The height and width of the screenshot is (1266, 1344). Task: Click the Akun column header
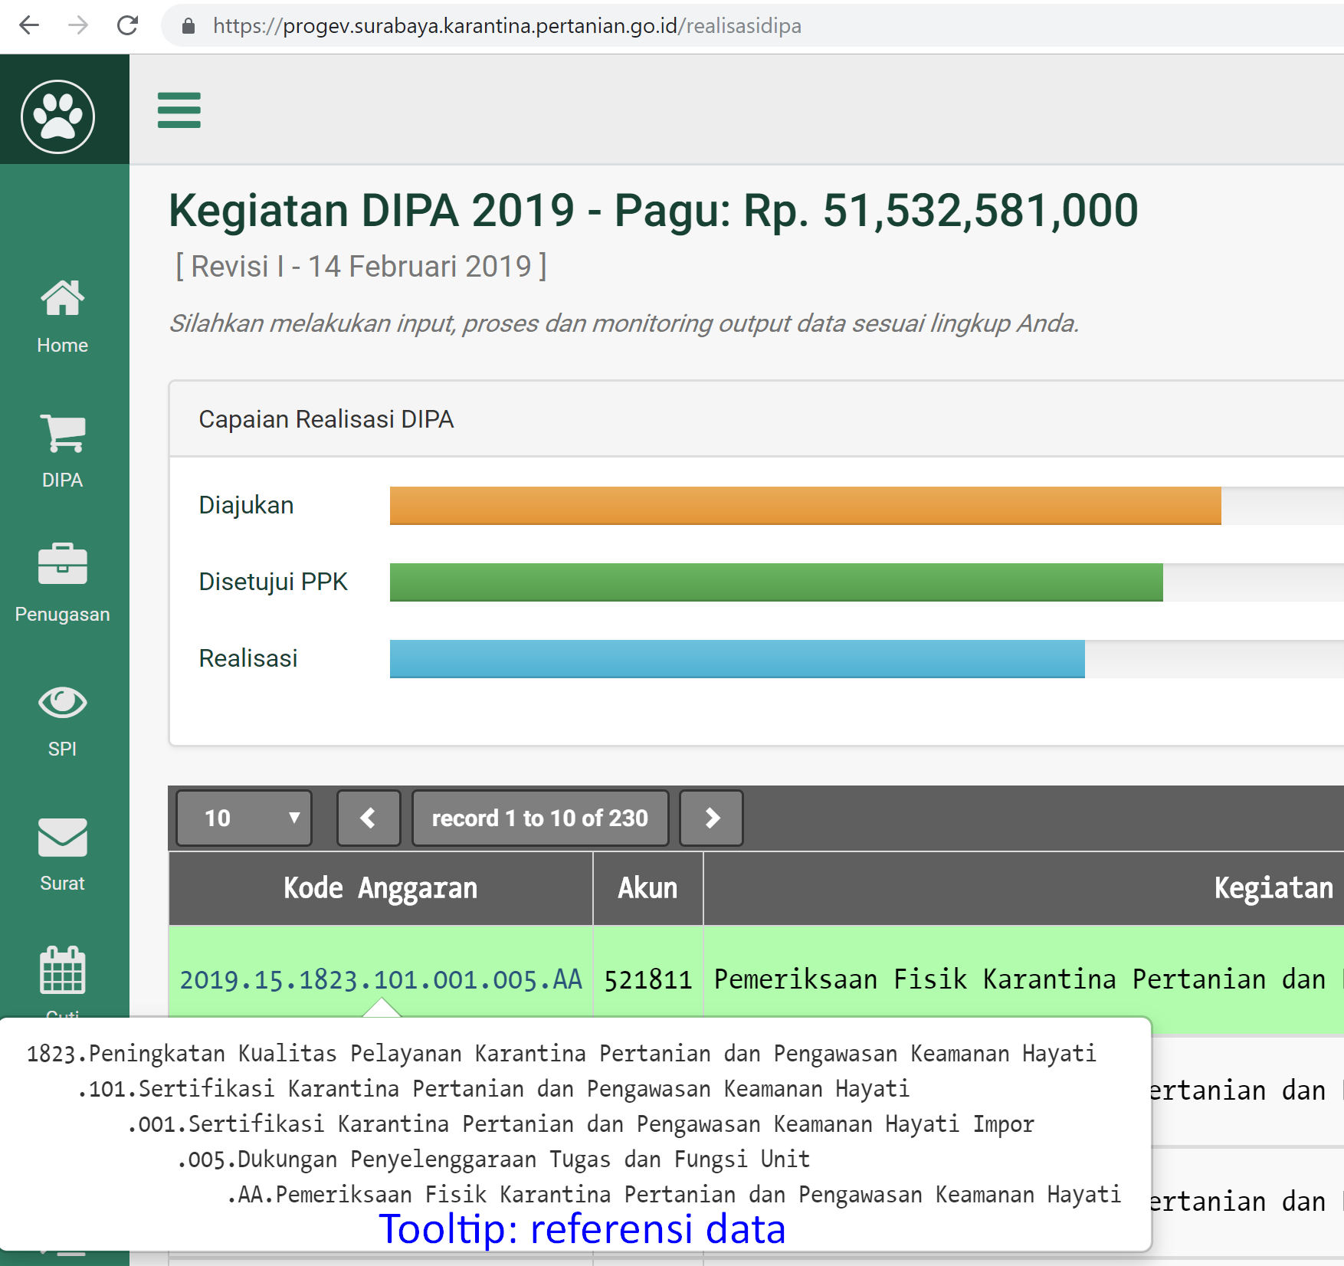pos(647,888)
